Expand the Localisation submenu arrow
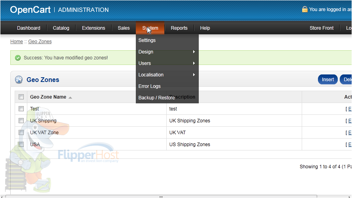Viewport: 352px width, 198px height. pyautogui.click(x=194, y=75)
